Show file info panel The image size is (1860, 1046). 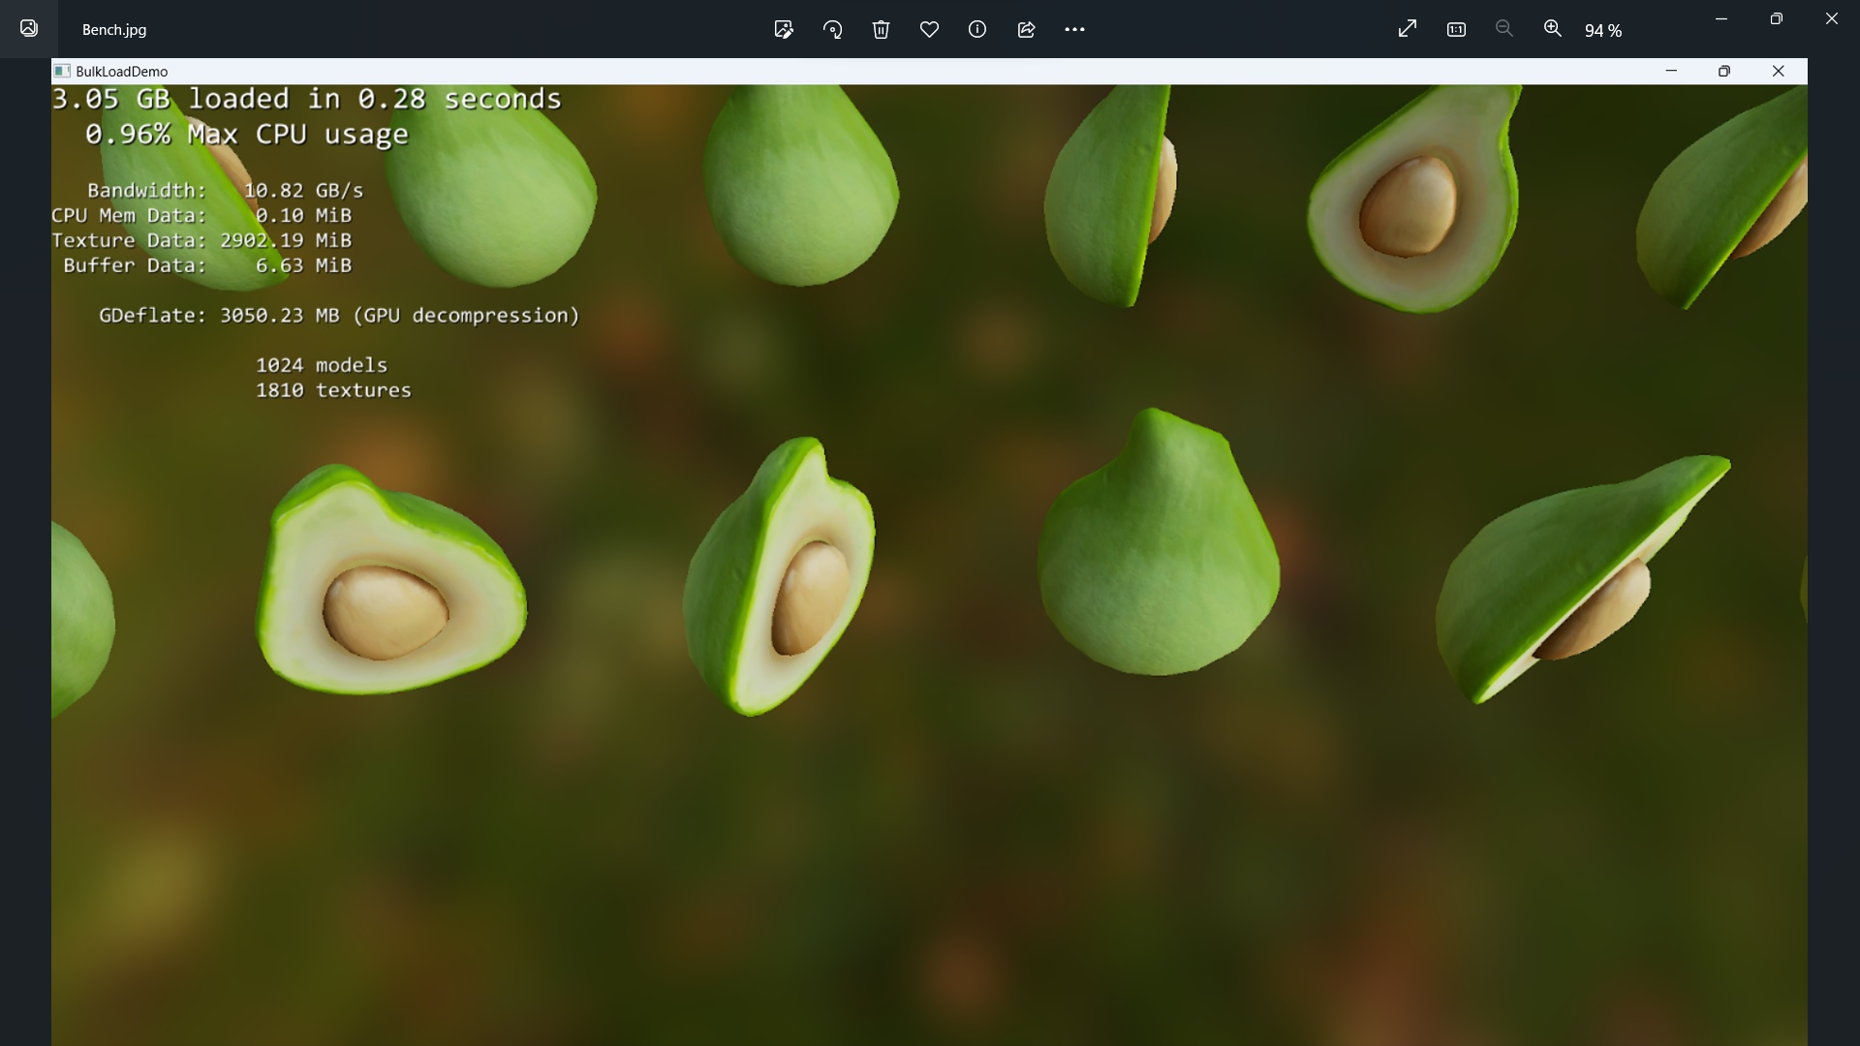coord(977,29)
